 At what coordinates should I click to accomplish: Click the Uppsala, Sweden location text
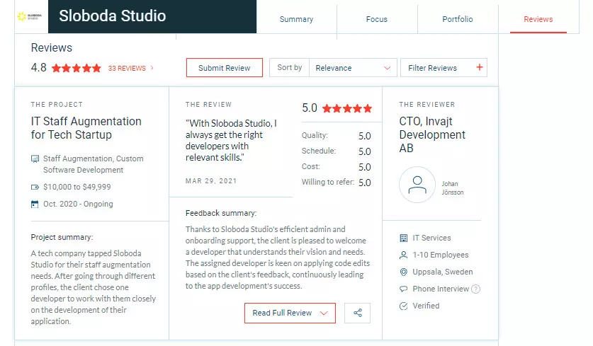click(x=443, y=272)
